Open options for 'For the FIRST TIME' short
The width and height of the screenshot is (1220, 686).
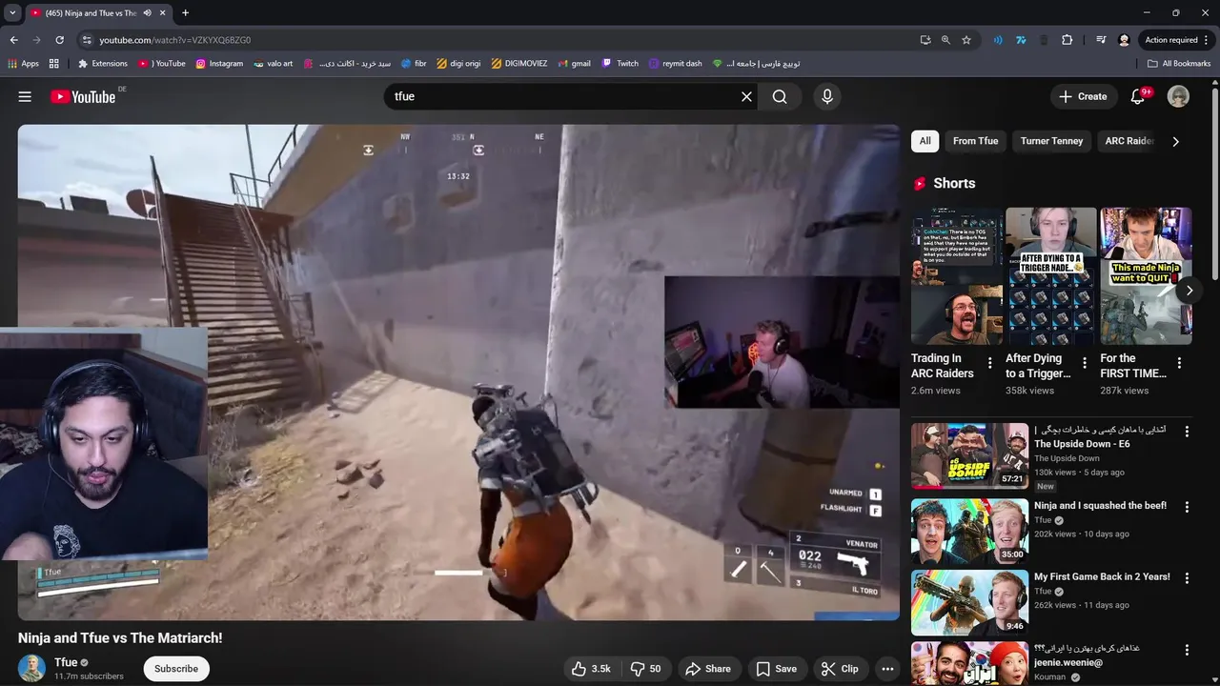[1179, 363]
